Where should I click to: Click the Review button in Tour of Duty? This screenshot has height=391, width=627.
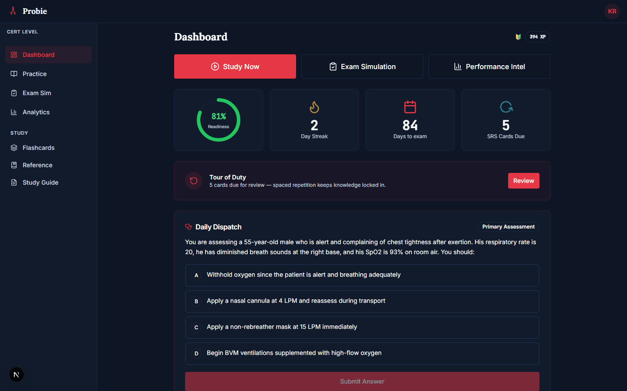[x=523, y=181]
